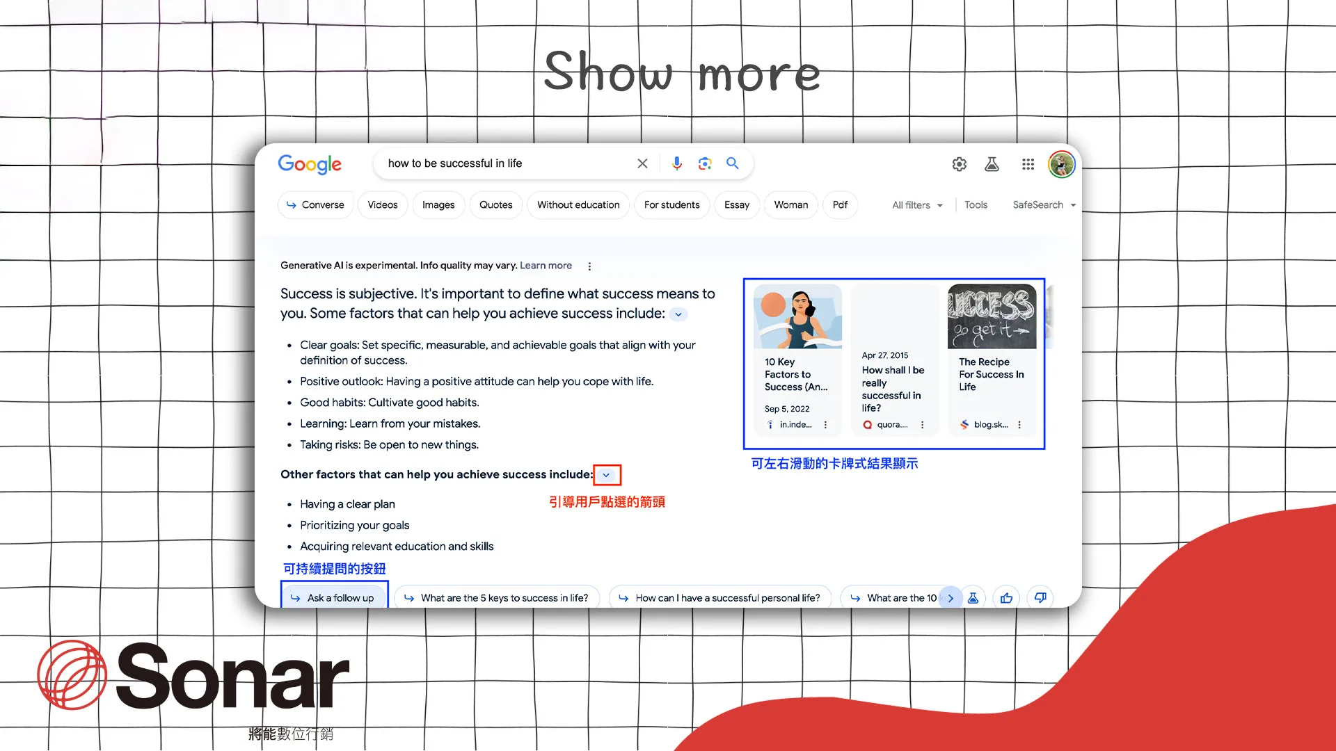Viewport: 1336px width, 751px height.
Task: Click 'Acquiring relevant education and skills' text
Action: coord(397,547)
